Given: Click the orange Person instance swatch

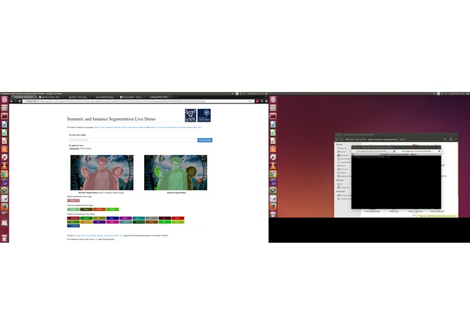Looking at the screenshot, I should [x=99, y=210].
